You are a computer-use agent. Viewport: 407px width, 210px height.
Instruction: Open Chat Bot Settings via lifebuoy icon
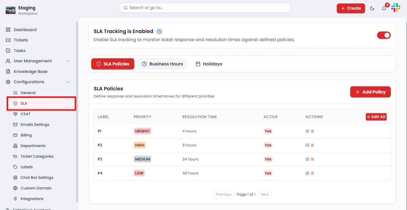point(15,178)
